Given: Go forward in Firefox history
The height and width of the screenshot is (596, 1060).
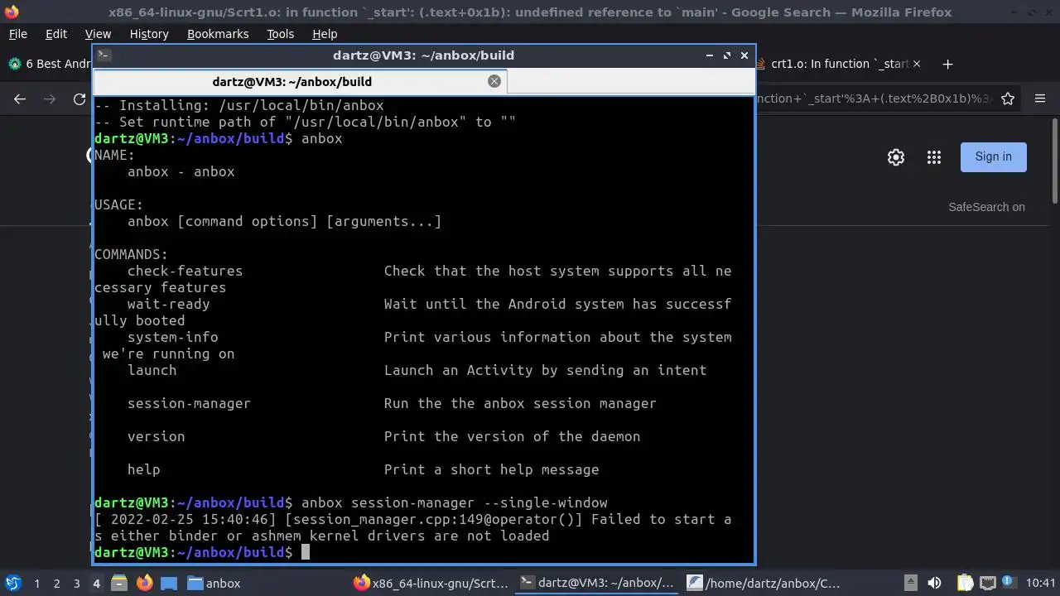Looking at the screenshot, I should (x=50, y=99).
